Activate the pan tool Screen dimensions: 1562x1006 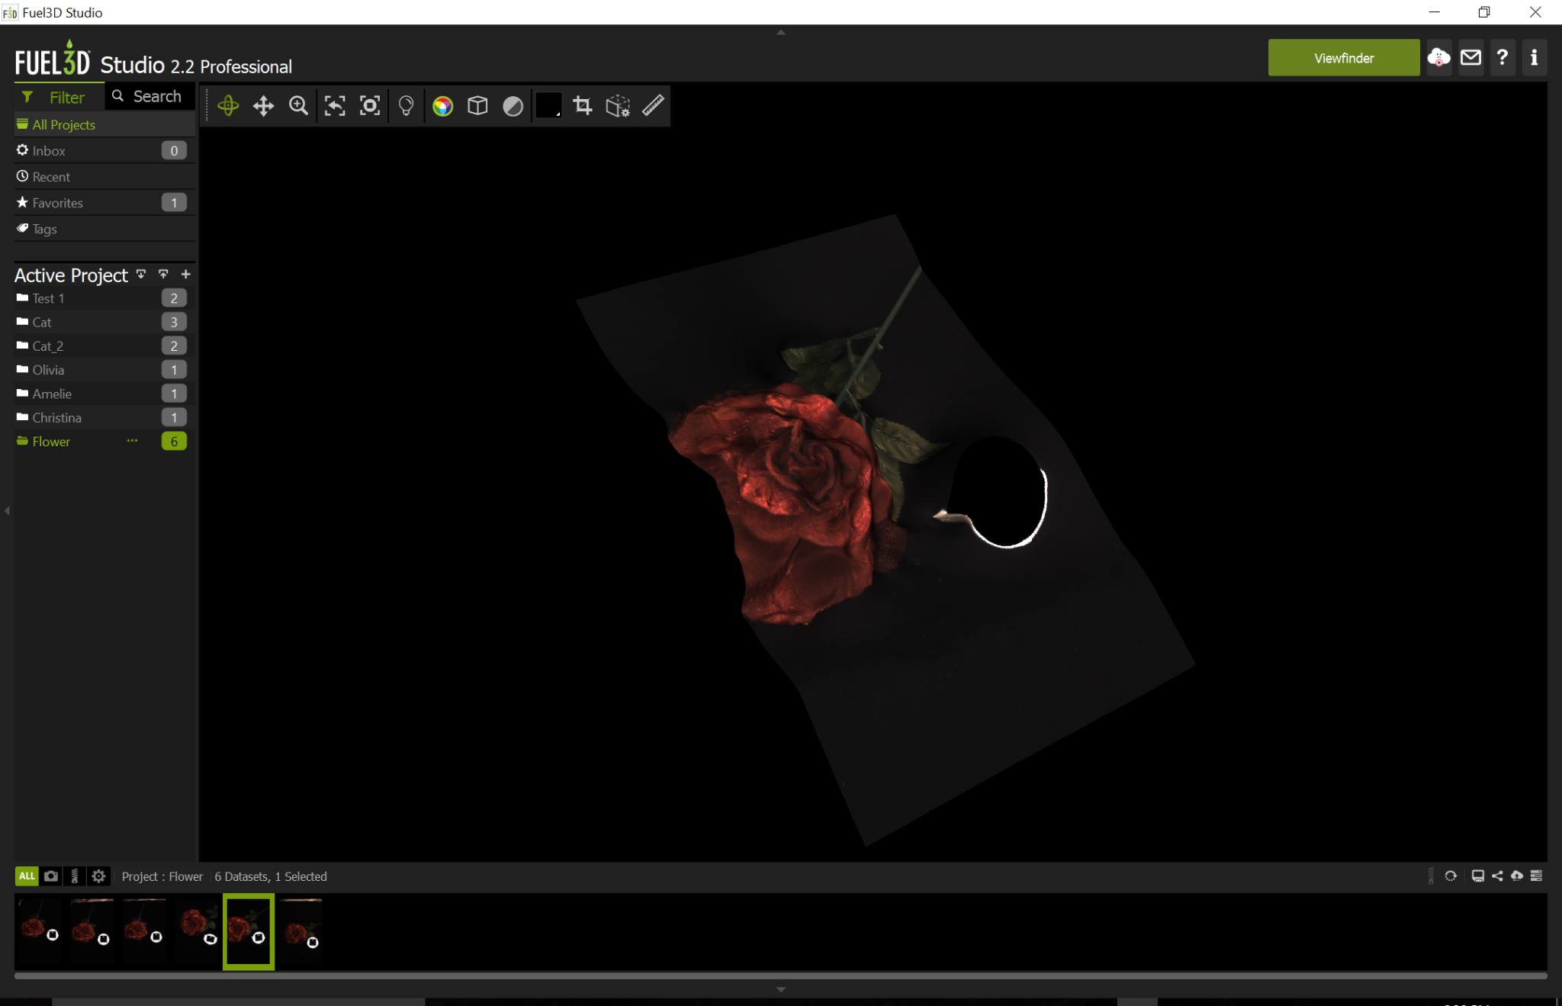pos(262,105)
